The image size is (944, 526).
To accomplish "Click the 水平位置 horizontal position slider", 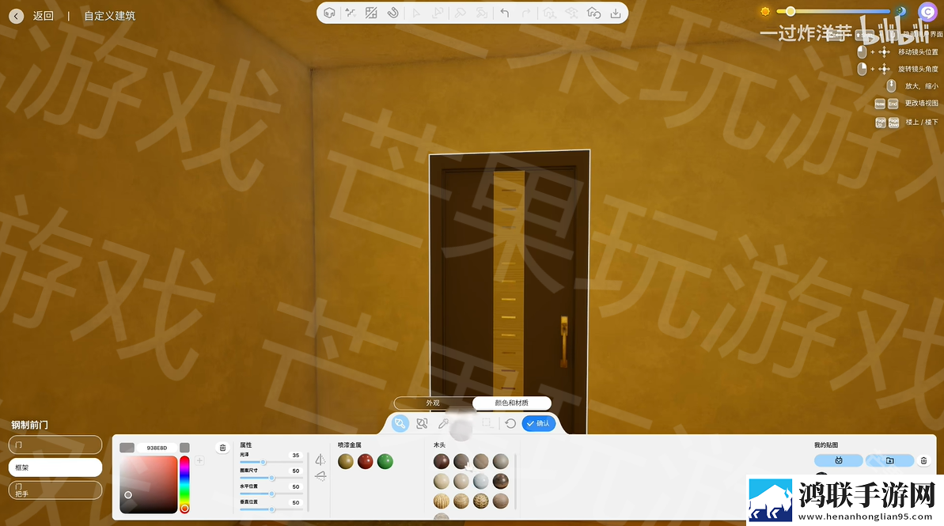I will (271, 494).
